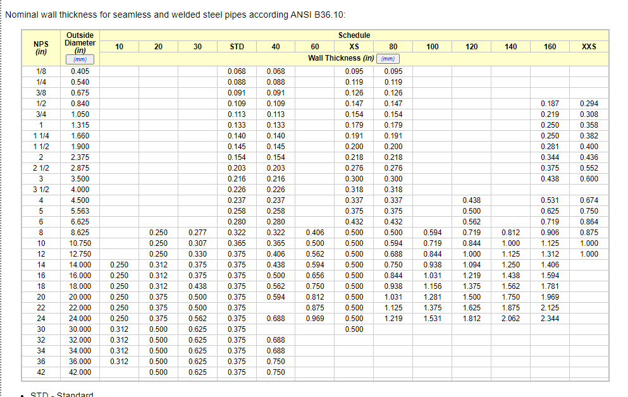This screenshot has height=397, width=628.
Task: Click the Schedule 140 value 1.438
Action: [510, 276]
